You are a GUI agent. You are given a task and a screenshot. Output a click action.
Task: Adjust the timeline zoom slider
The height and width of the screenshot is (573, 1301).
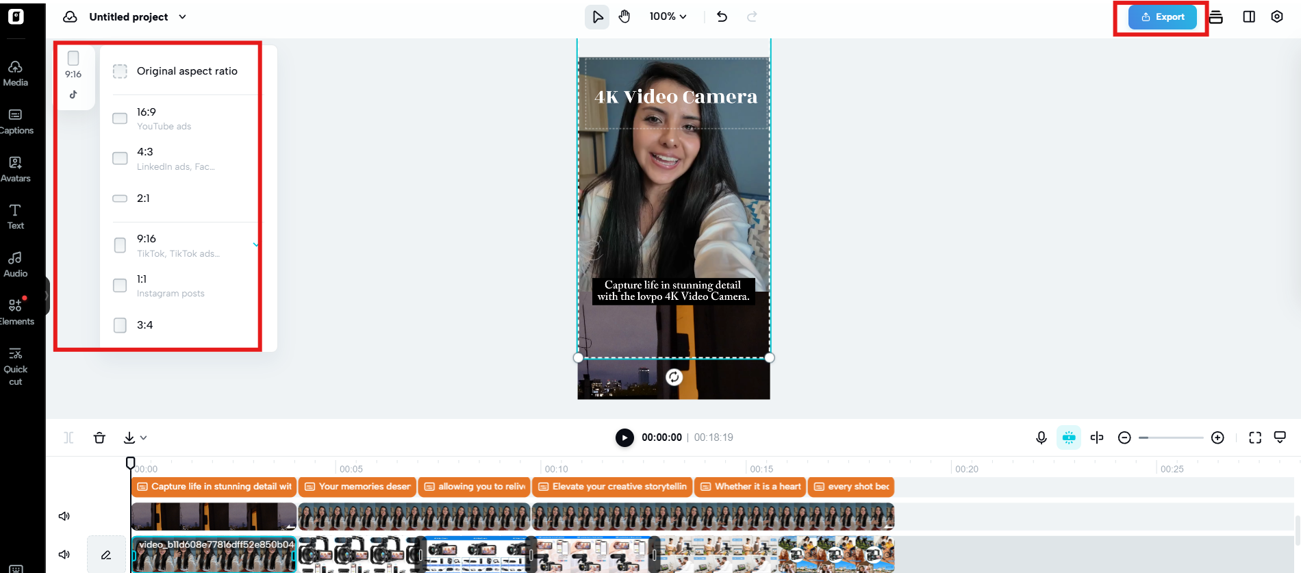pyautogui.click(x=1171, y=437)
